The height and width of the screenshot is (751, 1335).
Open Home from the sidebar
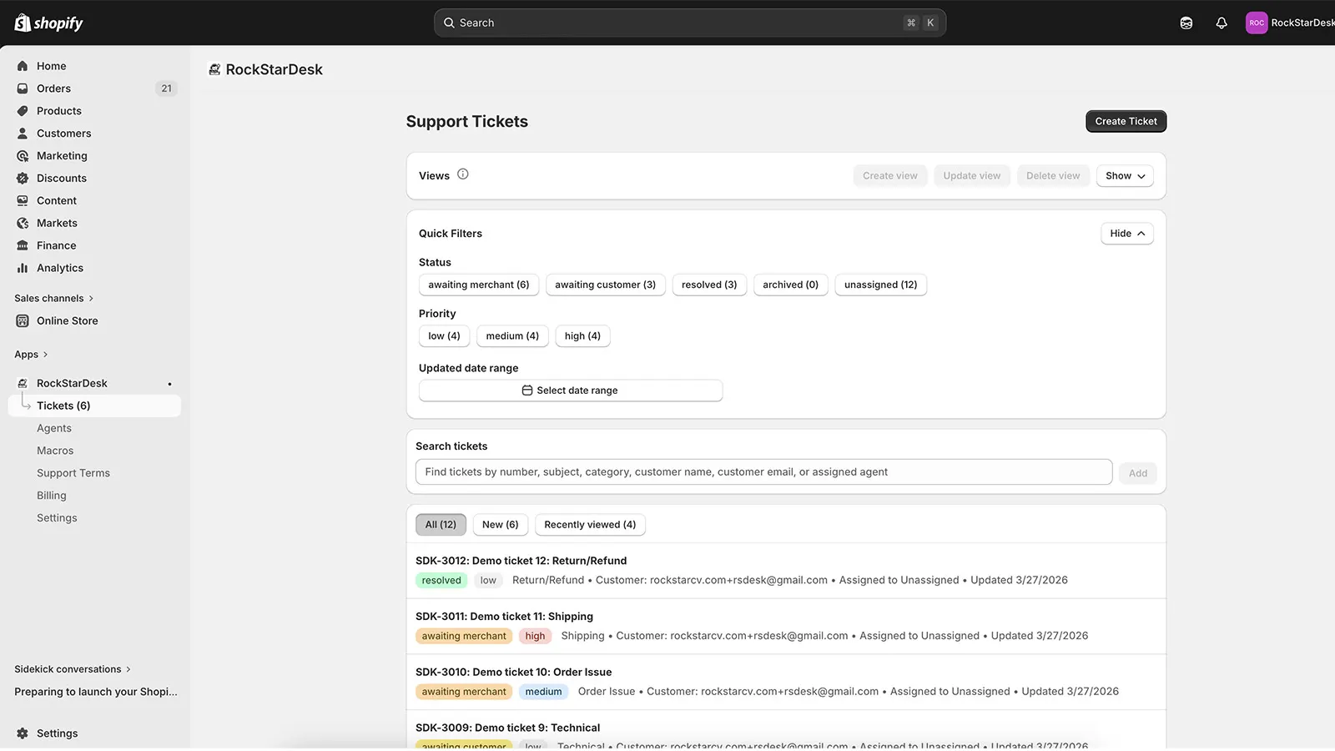coord(51,66)
